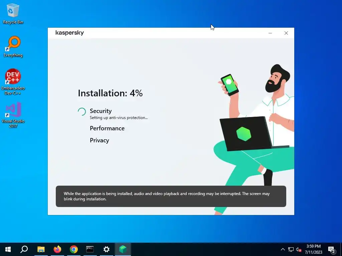The image size is (342, 256).
Task: Open taskbar search magnifier
Action: 24,249
